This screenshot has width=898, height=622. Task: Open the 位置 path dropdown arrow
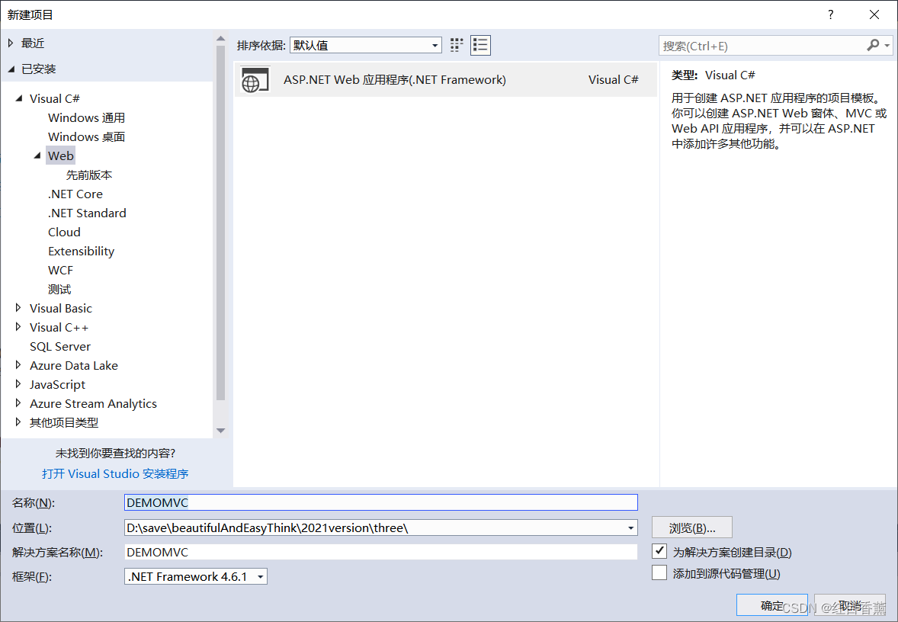point(630,527)
